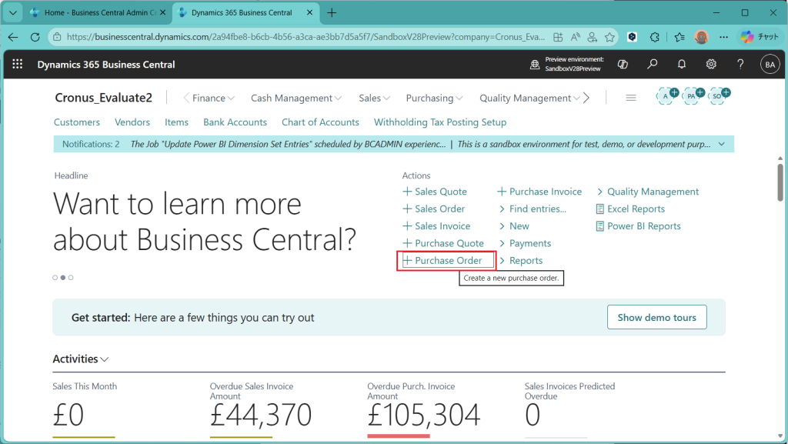This screenshot has height=444, width=788.
Task: Switch to Business Central Admin tab
Action: (96, 13)
